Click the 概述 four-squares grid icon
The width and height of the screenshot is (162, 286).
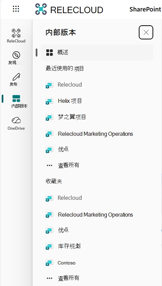pyautogui.click(x=50, y=53)
